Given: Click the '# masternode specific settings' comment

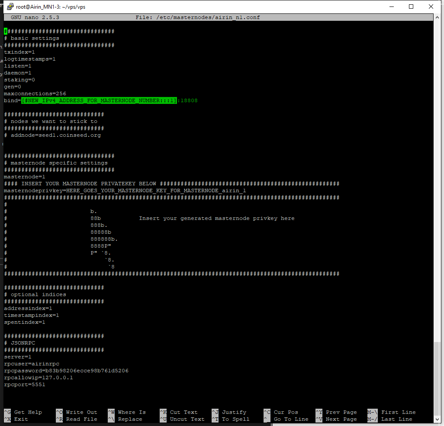Looking at the screenshot, I should [56, 163].
